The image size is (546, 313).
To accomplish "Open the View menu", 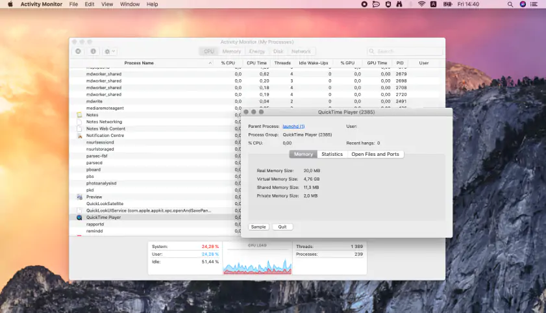I will tap(107, 4).
